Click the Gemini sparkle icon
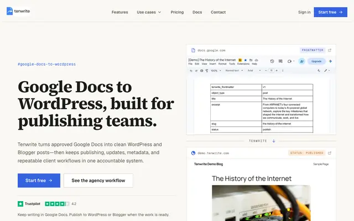 click(330, 61)
